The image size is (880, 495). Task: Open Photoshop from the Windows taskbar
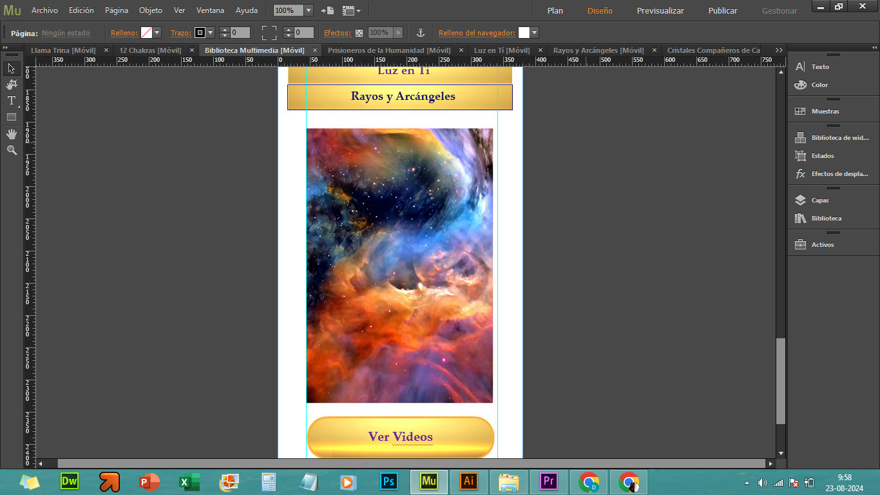pyautogui.click(x=388, y=481)
